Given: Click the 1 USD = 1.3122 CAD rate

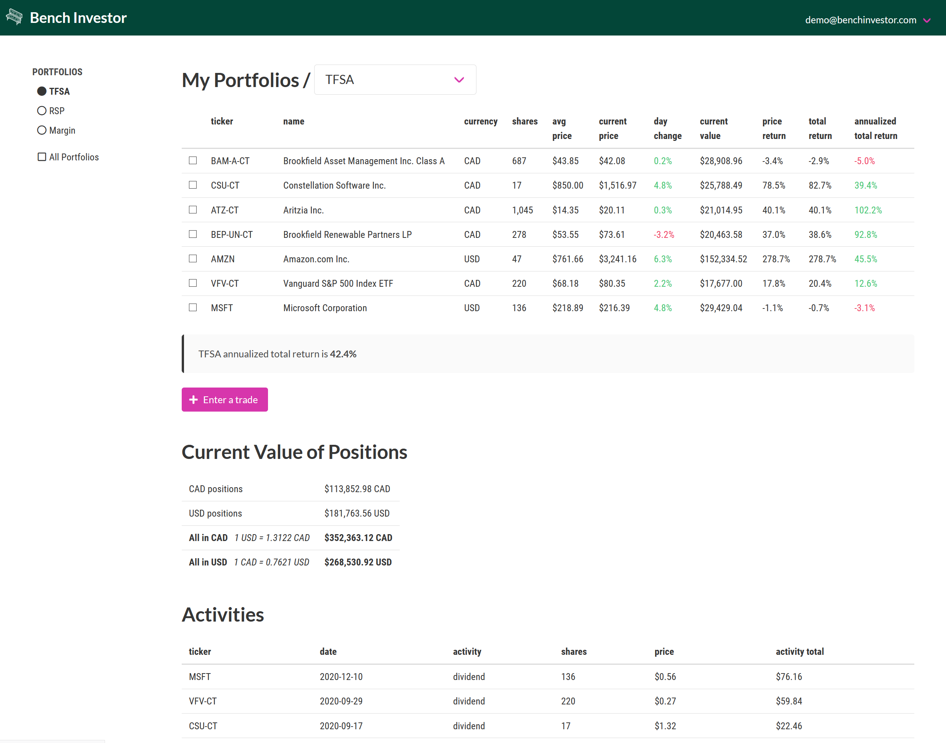Looking at the screenshot, I should 272,538.
